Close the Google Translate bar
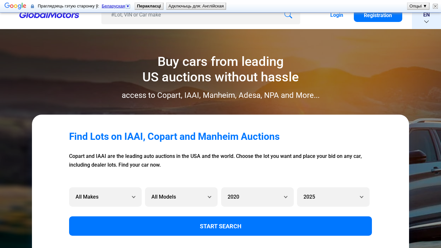The width and height of the screenshot is (441, 248). pos(435,6)
